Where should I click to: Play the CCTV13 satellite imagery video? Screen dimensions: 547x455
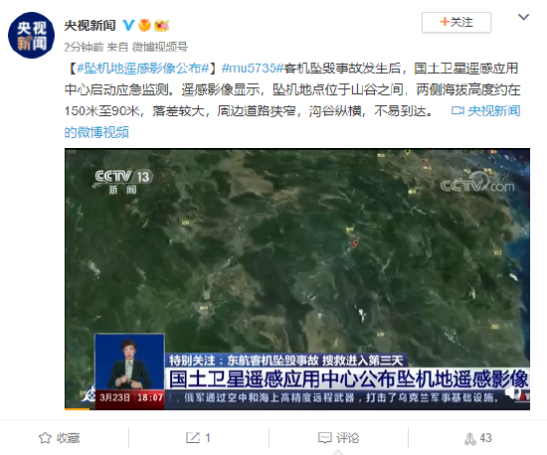pyautogui.click(x=297, y=279)
